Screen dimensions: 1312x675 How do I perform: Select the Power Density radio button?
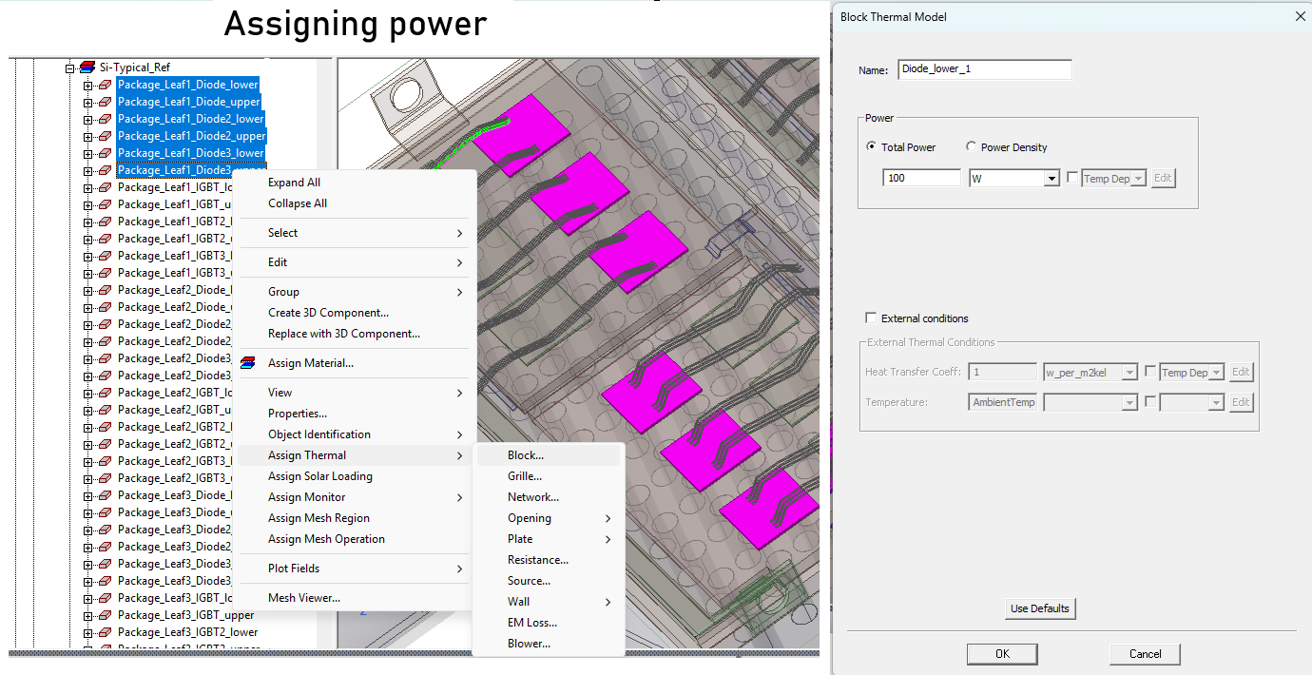[x=972, y=146]
